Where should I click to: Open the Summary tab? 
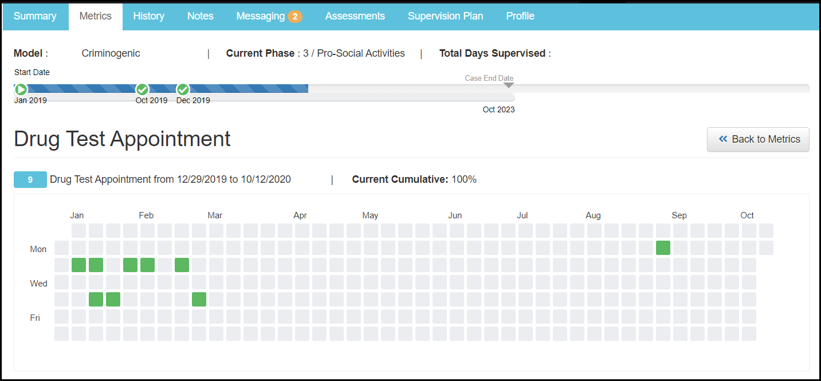coord(35,16)
